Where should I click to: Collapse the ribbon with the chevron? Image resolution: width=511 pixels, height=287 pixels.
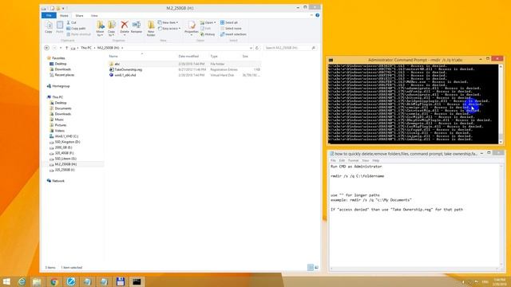click(x=311, y=15)
